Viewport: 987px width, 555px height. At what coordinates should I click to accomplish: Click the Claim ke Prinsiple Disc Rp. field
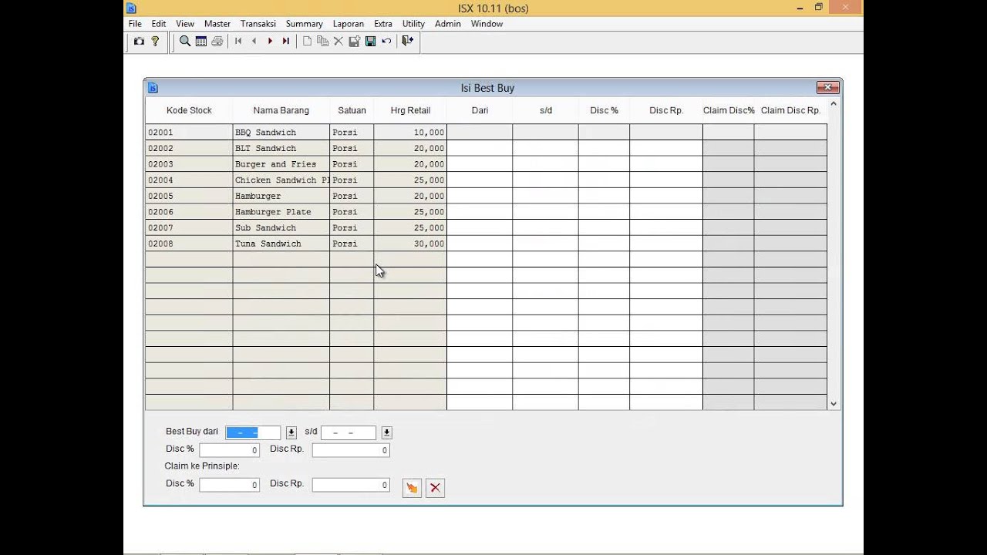351,485
